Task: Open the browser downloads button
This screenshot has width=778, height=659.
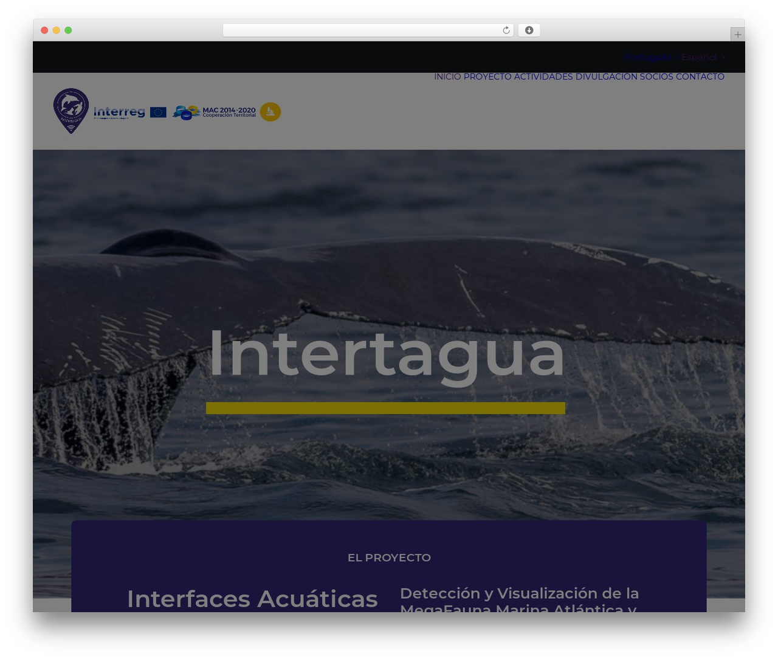Action: [529, 30]
